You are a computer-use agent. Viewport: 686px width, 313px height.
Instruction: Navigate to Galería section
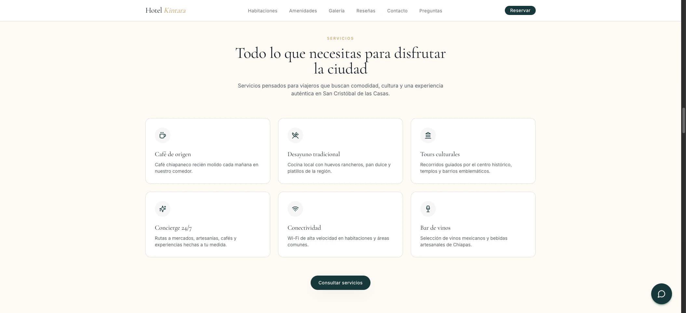[337, 11]
